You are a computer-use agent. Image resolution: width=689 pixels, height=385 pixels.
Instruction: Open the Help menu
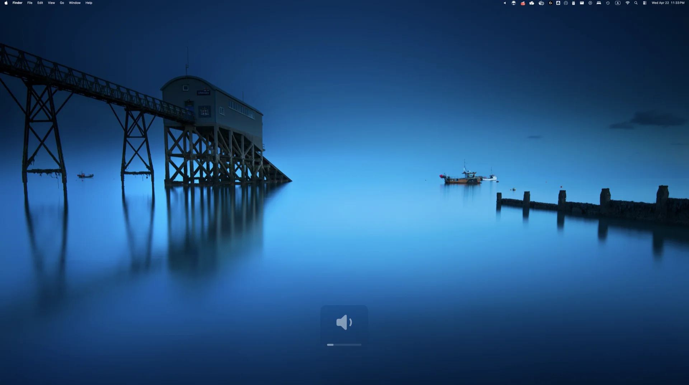pos(88,3)
